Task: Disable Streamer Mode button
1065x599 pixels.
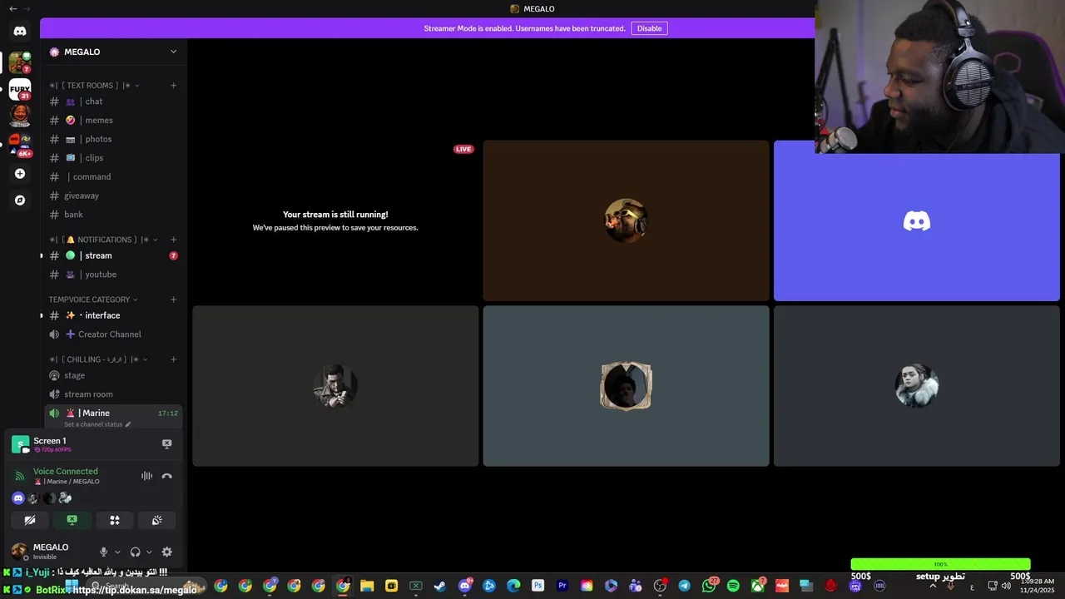Action: coord(649,28)
